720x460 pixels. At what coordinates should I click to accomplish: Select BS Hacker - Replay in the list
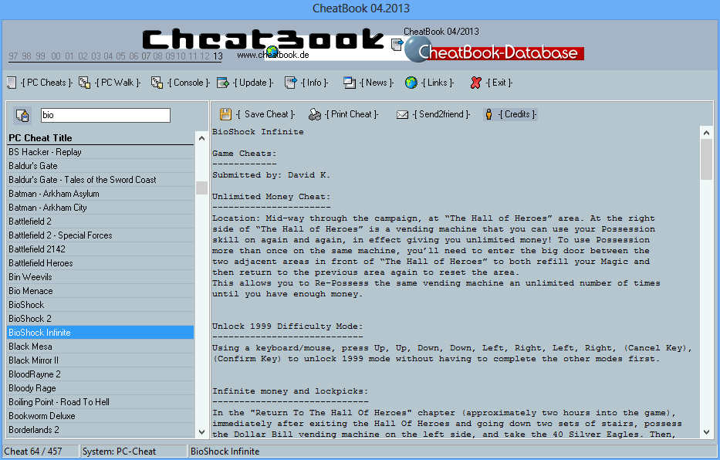tap(100, 152)
